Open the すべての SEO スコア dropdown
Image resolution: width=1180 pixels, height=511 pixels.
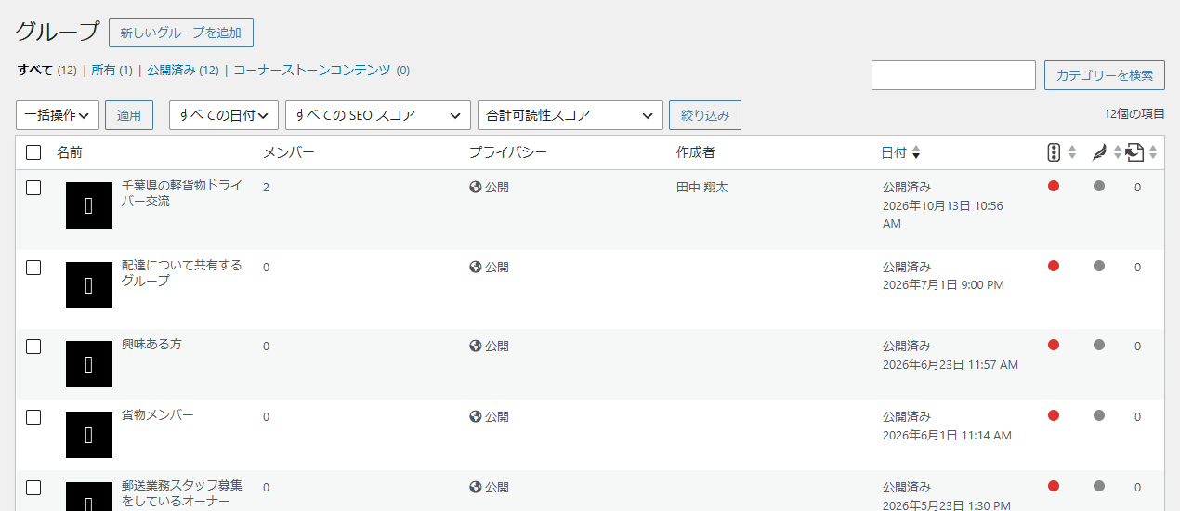click(x=378, y=115)
